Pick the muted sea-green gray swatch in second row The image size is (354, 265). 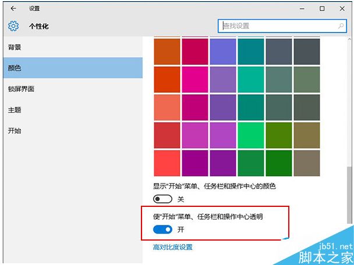(x=279, y=80)
